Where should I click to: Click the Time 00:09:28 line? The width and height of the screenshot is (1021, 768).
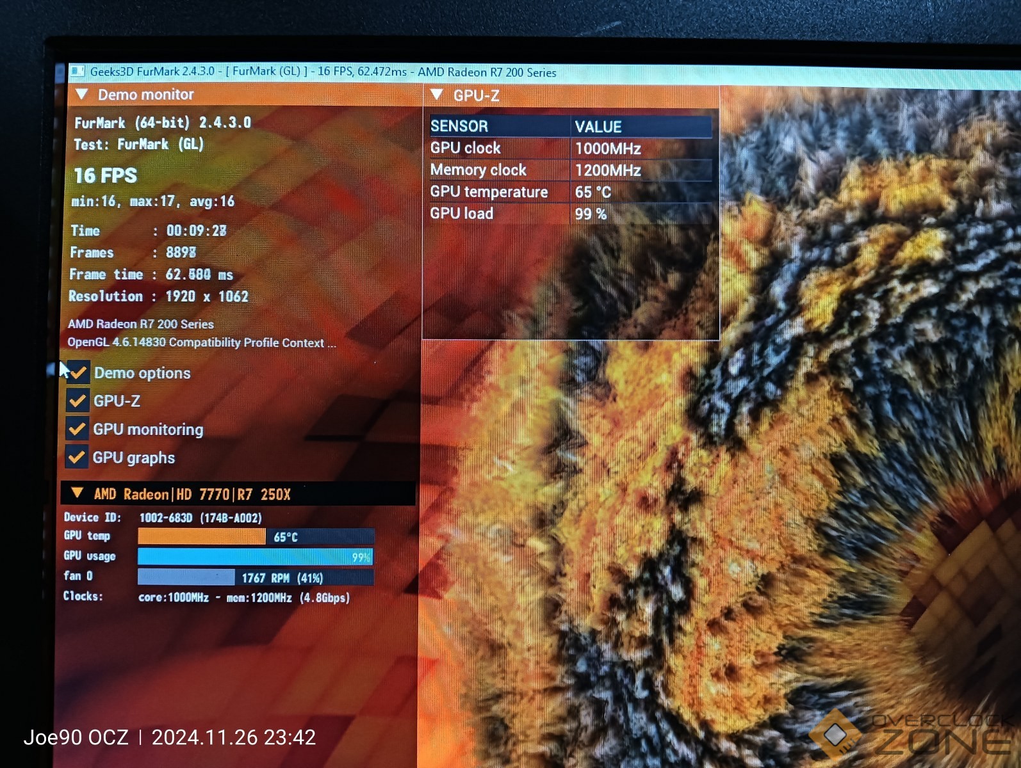pyautogui.click(x=149, y=230)
